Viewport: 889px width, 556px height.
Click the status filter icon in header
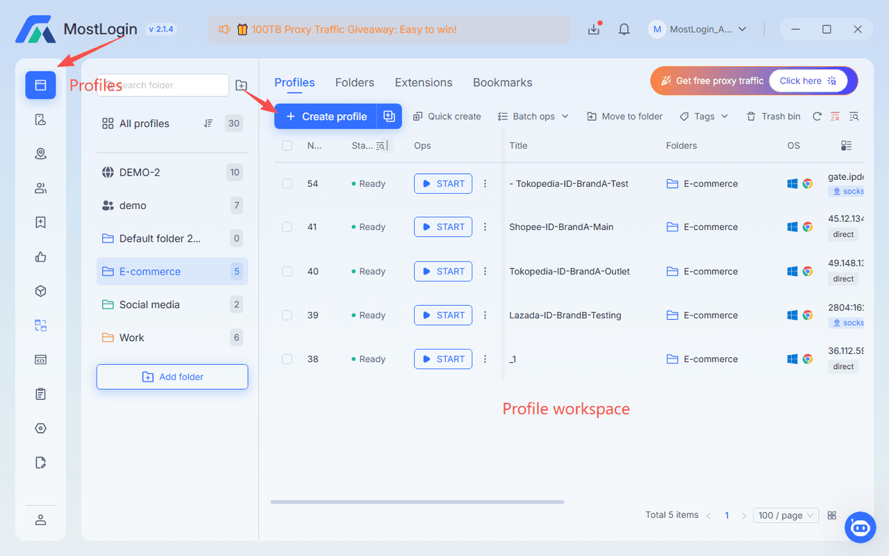pos(380,145)
